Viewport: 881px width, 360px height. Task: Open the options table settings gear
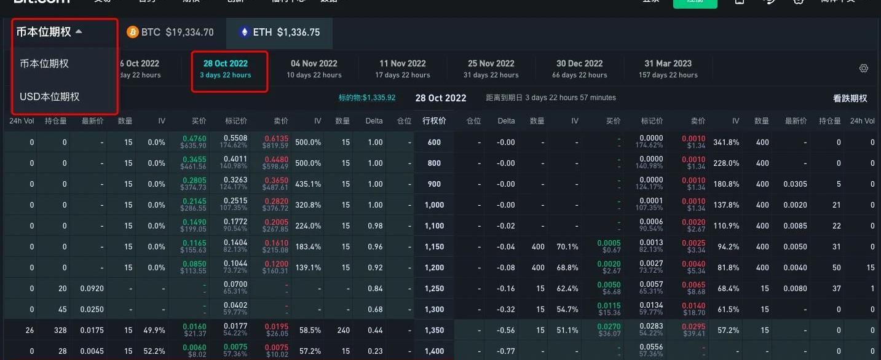(863, 68)
